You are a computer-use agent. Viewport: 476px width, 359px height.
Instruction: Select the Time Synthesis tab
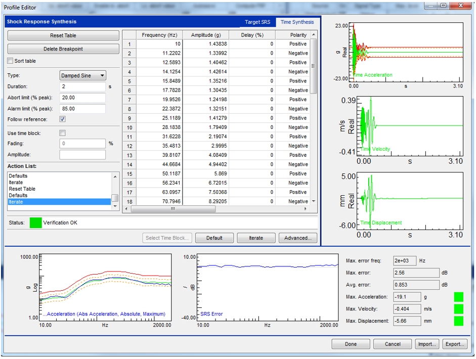(x=297, y=22)
